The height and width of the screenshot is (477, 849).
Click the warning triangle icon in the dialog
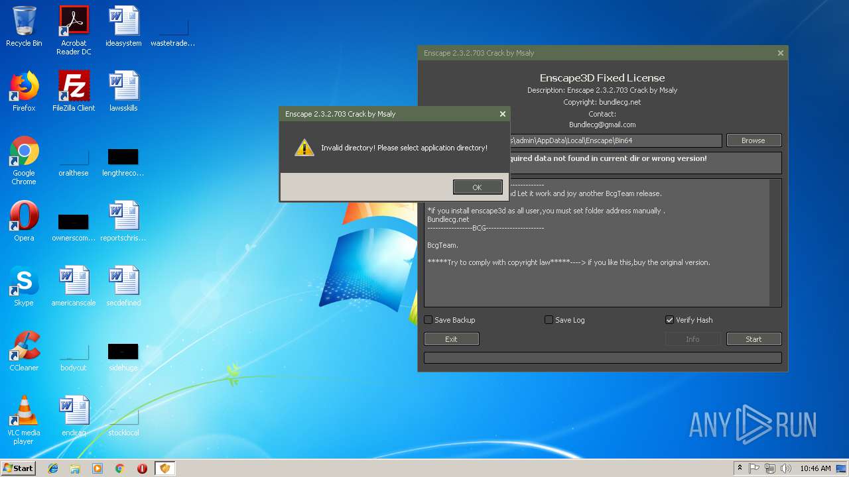click(x=304, y=148)
